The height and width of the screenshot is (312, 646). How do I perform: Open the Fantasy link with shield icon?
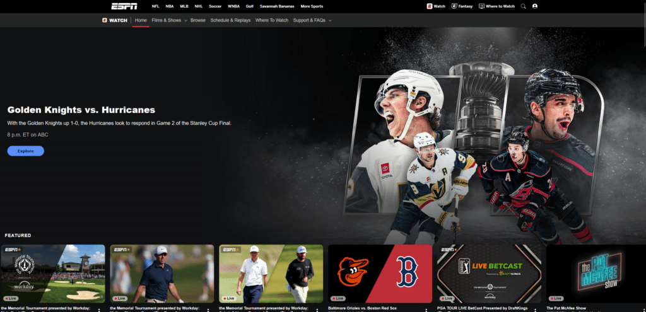(x=462, y=6)
